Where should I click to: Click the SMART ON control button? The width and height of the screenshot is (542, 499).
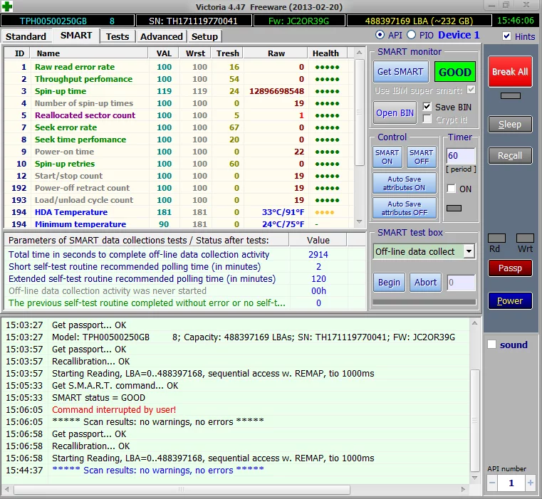point(387,157)
